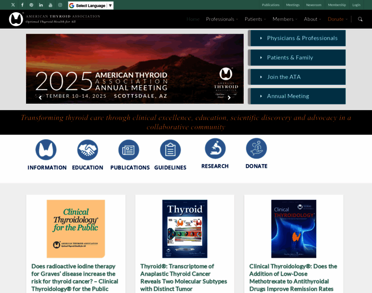Open the Clinical Thyroidology blue cover
372x293 pixels.
(294, 229)
